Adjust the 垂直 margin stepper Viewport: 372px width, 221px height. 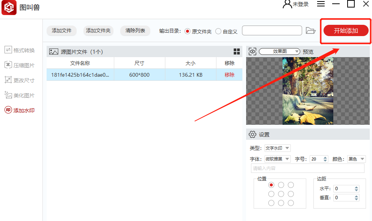(x=356, y=198)
